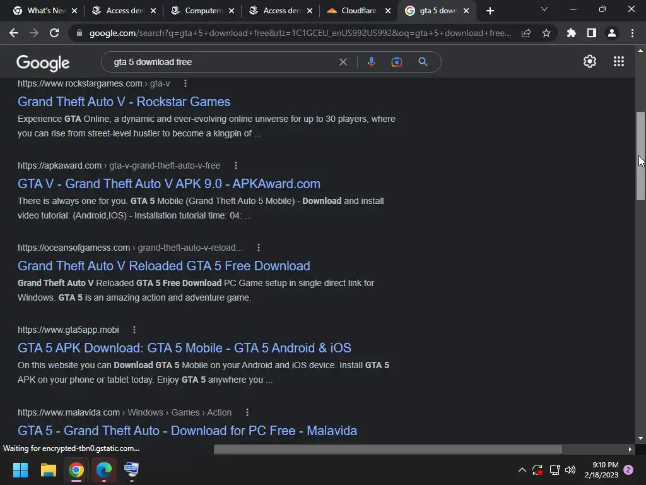Open the network tray icon
The image size is (646, 485).
click(x=555, y=470)
